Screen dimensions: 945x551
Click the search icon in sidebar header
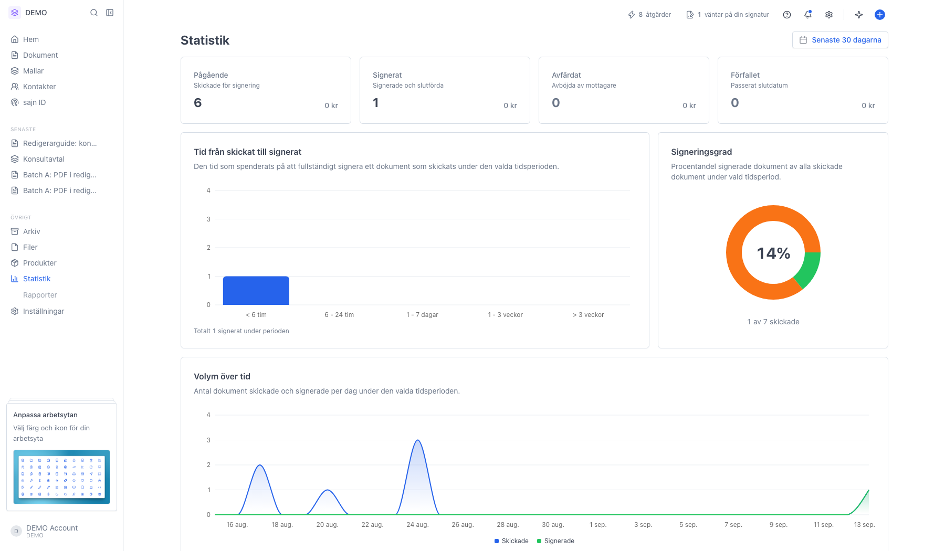pos(94,13)
